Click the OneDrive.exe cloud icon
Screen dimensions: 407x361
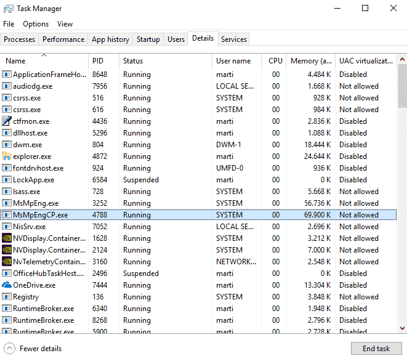point(7,285)
